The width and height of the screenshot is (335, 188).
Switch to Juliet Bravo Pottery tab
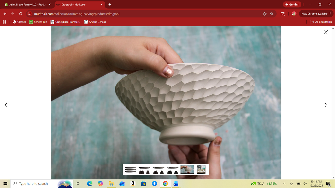[x=26, y=5]
